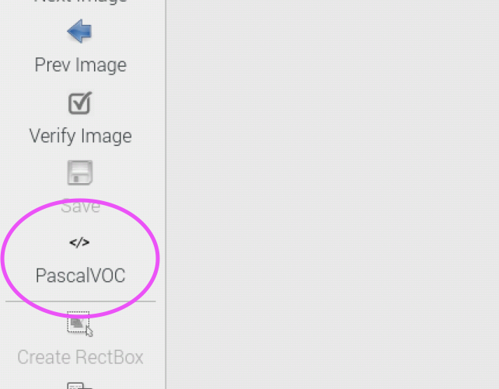Switch save format from PascalVOC
This screenshot has height=389, width=499.
(80, 259)
